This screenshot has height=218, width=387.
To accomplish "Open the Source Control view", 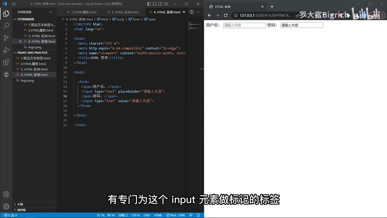I will coord(6,38).
